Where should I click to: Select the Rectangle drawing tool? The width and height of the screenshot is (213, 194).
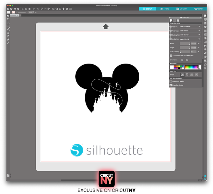click(8, 26)
